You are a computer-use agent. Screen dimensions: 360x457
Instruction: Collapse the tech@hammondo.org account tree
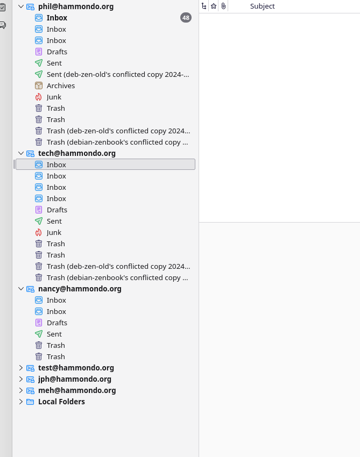[20, 153]
